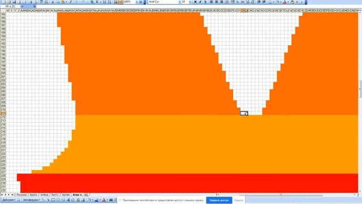Open the Автофигуры menu dropdown
Screen dimensions: 362x204
click(32, 200)
